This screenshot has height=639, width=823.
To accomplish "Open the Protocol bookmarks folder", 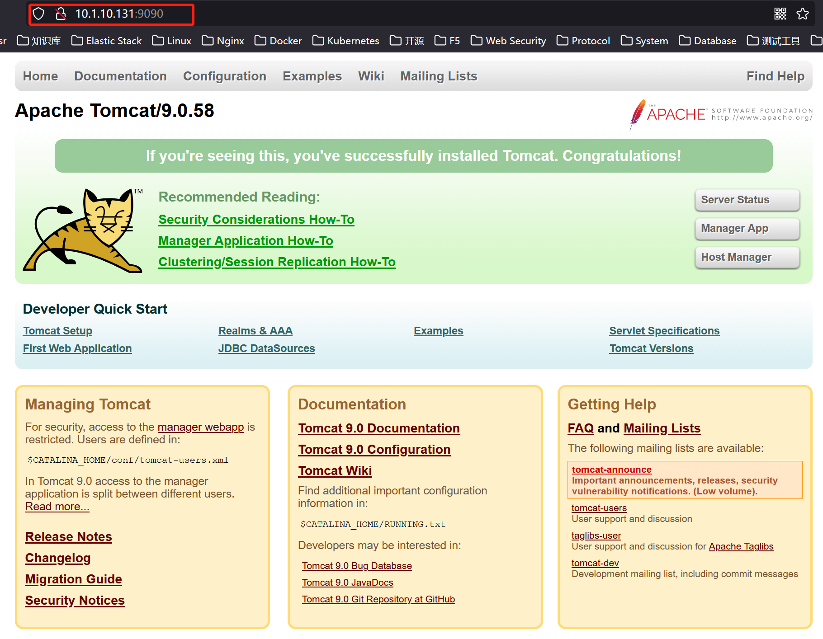I will [x=583, y=41].
